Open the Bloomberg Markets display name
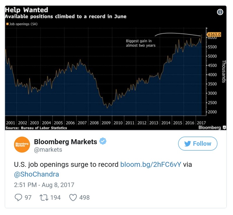The image size is (233, 215). tap(66, 142)
